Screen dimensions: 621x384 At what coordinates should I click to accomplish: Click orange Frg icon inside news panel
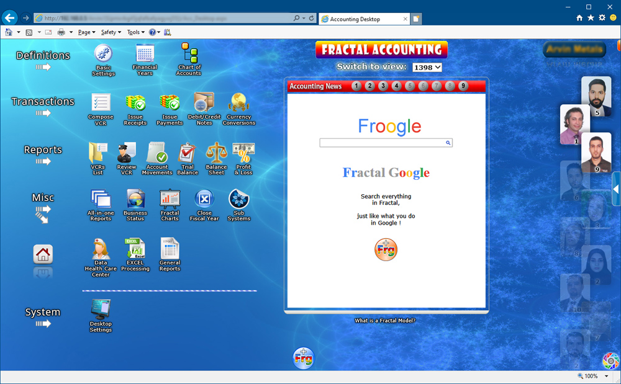tap(386, 249)
